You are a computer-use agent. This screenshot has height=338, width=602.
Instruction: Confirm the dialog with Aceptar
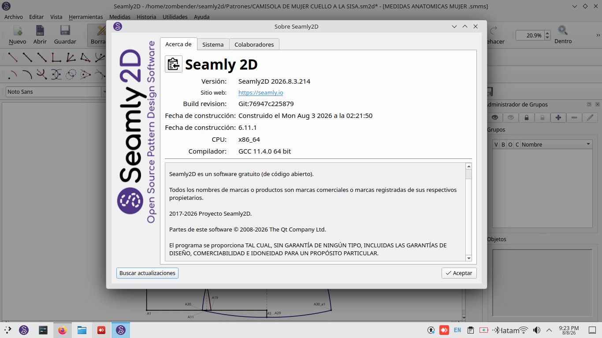pos(459,273)
